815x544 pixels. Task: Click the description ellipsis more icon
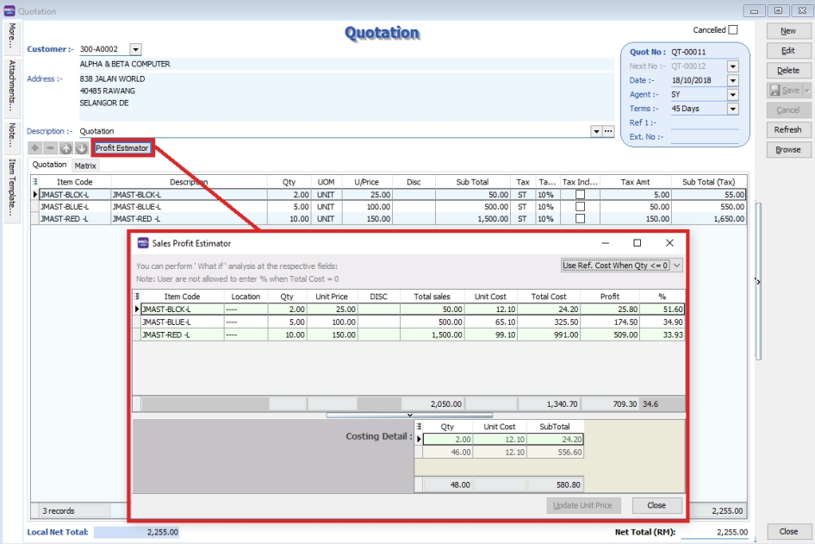tap(608, 131)
